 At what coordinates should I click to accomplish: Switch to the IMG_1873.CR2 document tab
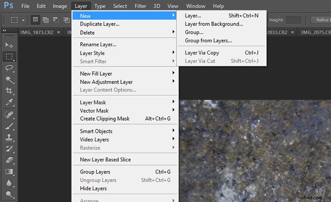(37, 32)
